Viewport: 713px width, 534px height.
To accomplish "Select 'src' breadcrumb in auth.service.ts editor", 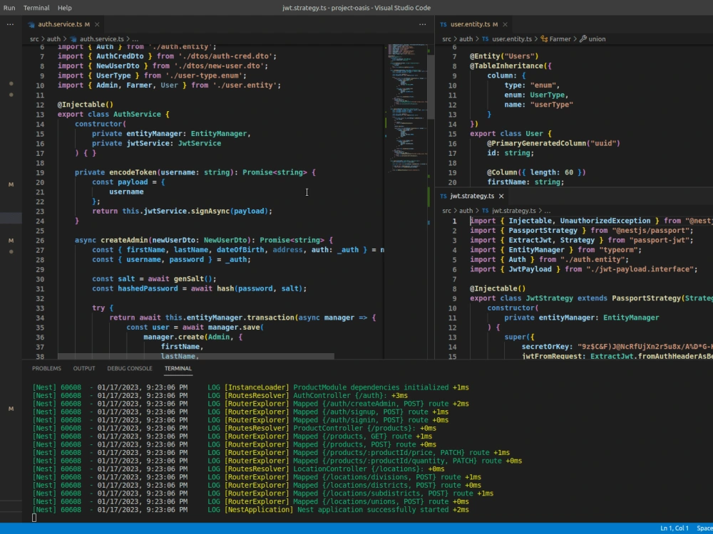I will coord(34,39).
